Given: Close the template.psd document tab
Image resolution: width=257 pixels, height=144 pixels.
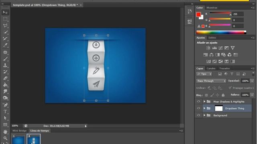Looking at the screenshot, I should pyautogui.click(x=81, y=5).
